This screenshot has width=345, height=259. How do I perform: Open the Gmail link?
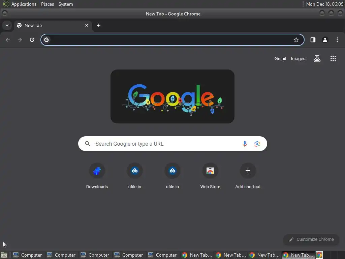point(280,59)
